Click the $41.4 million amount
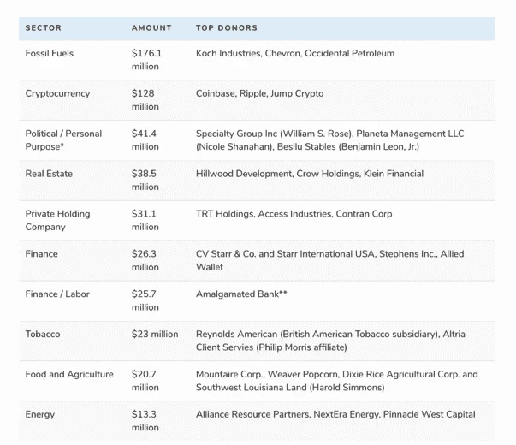 coord(145,140)
